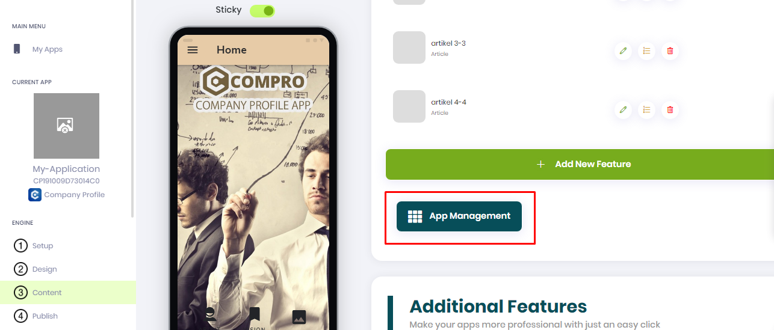The width and height of the screenshot is (774, 330).
Task: Tap the person icon in phone preview
Action: (x=210, y=315)
